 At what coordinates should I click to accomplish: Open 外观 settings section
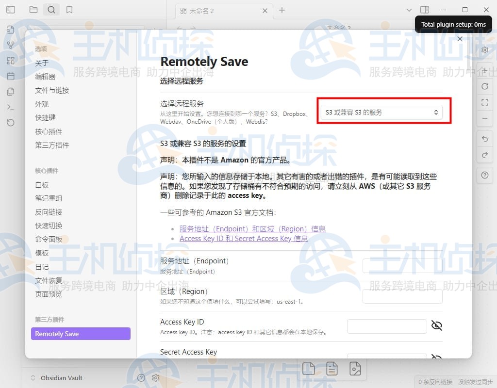coord(42,104)
